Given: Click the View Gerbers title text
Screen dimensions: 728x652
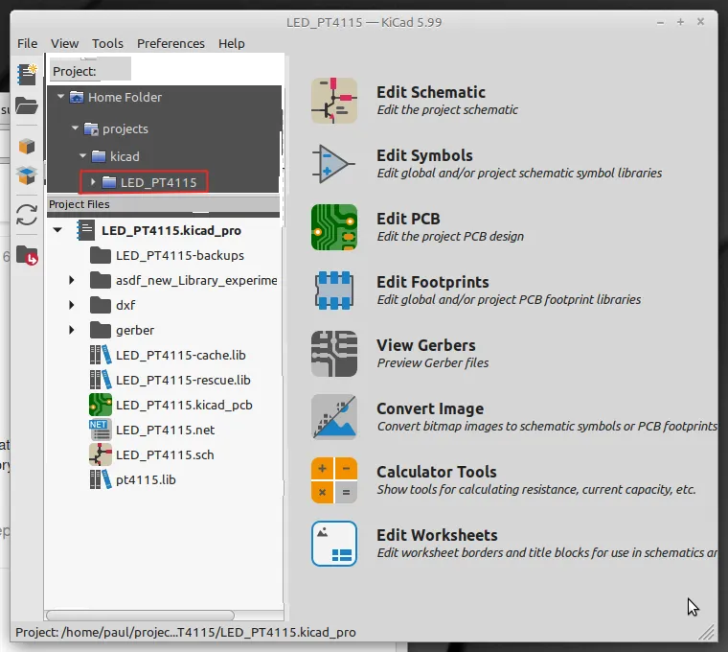Looking at the screenshot, I should (425, 345).
